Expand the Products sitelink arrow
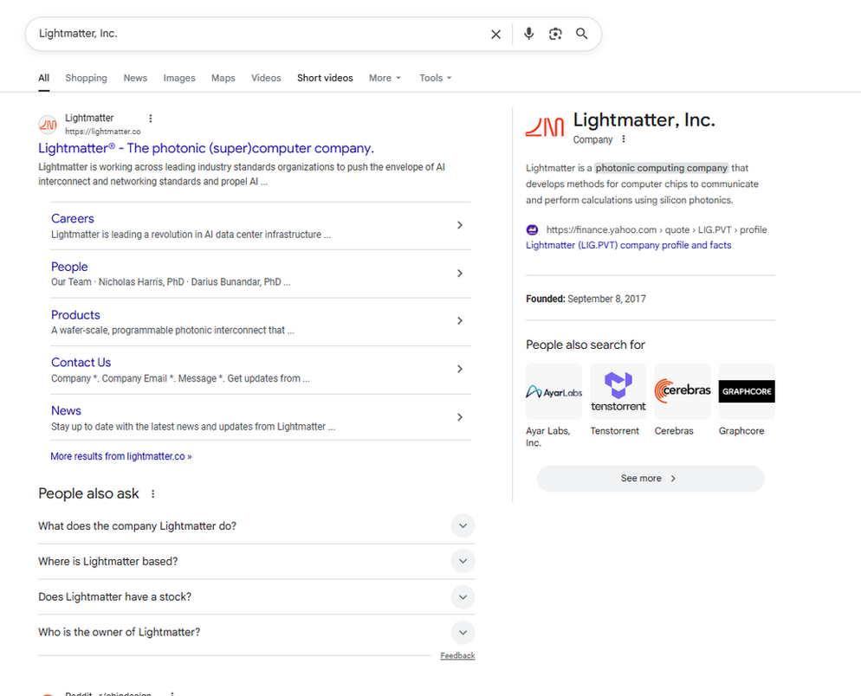The height and width of the screenshot is (696, 861). (460, 321)
